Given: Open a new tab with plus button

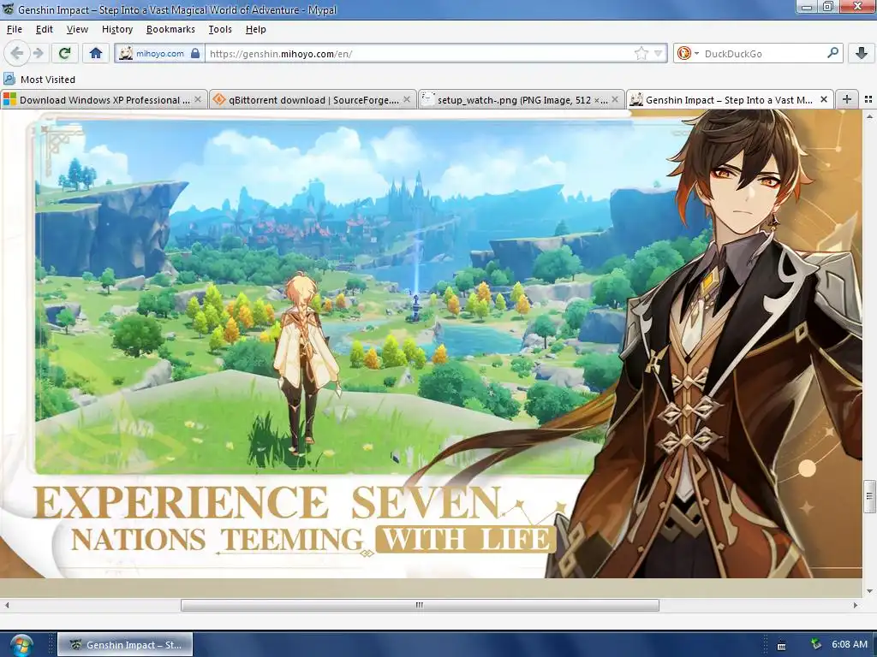Looking at the screenshot, I should coord(847,99).
